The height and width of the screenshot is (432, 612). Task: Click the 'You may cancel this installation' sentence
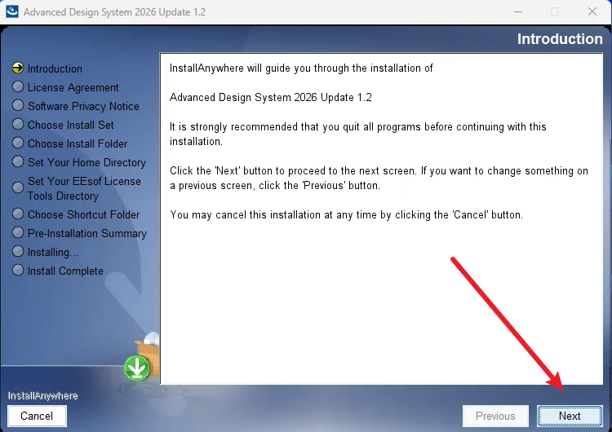pyautogui.click(x=346, y=215)
